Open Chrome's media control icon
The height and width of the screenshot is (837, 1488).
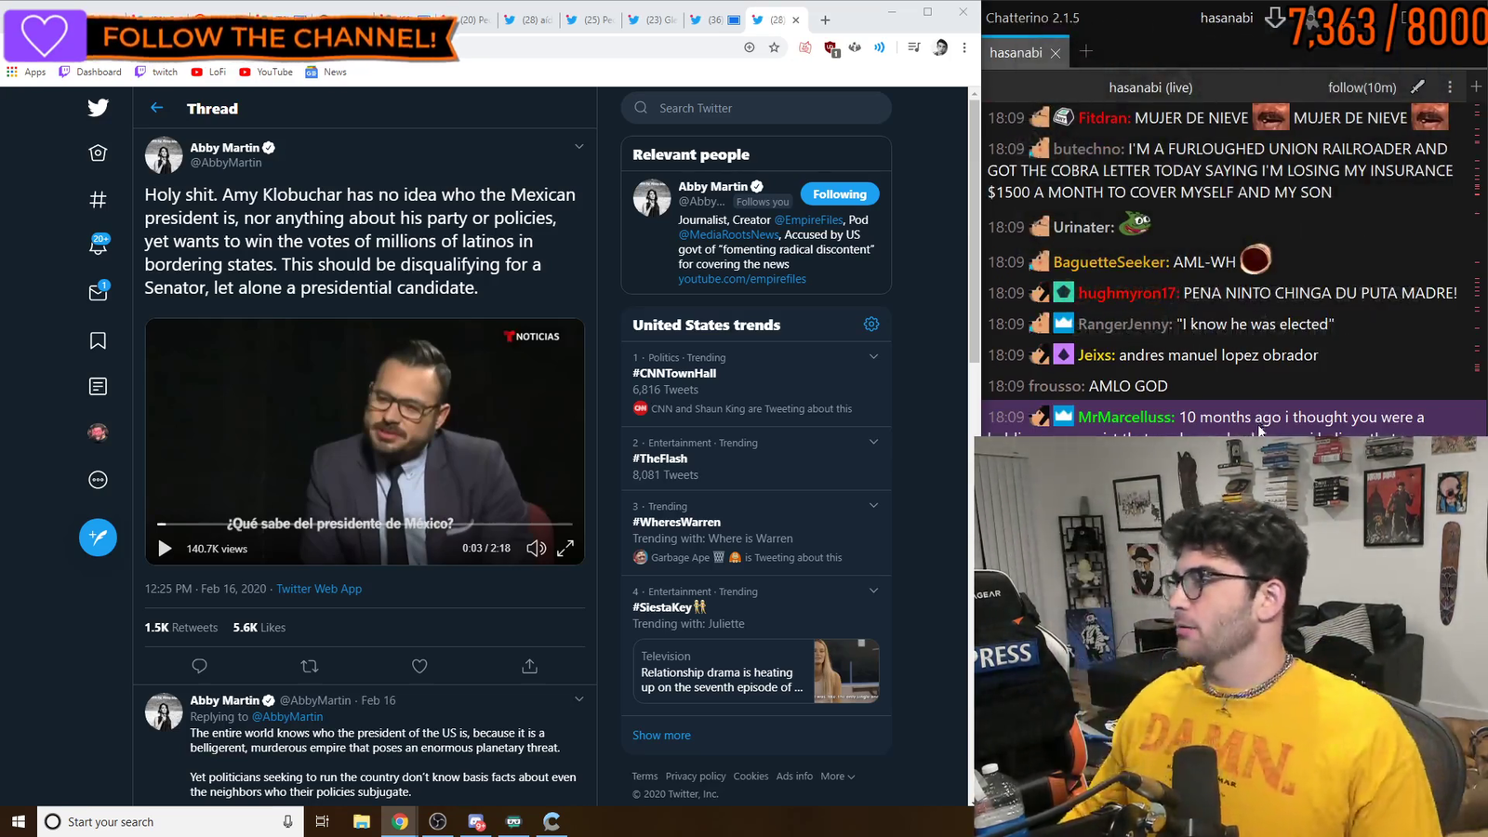pyautogui.click(x=915, y=47)
